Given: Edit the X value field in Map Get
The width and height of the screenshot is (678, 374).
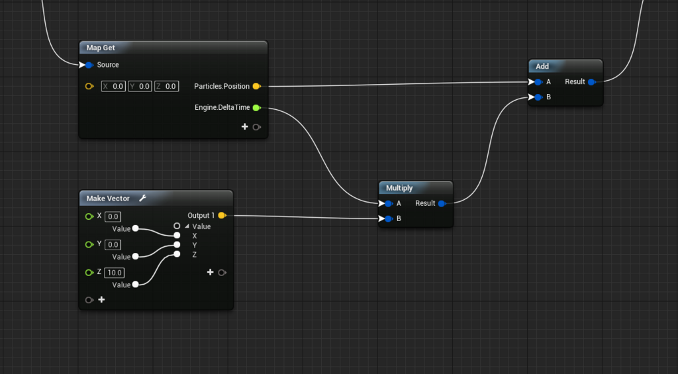Looking at the screenshot, I should click(x=114, y=86).
